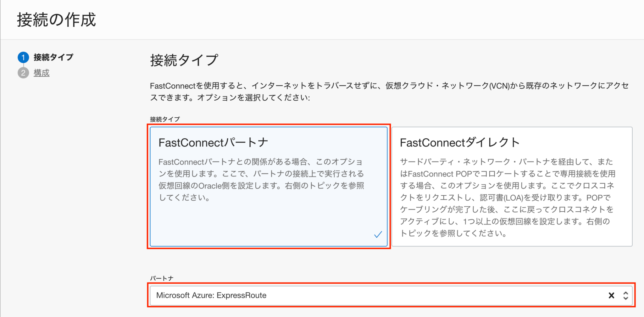
Task: Click the X to remove Microsoft Azure: ExpressRoute
Action: click(x=611, y=295)
